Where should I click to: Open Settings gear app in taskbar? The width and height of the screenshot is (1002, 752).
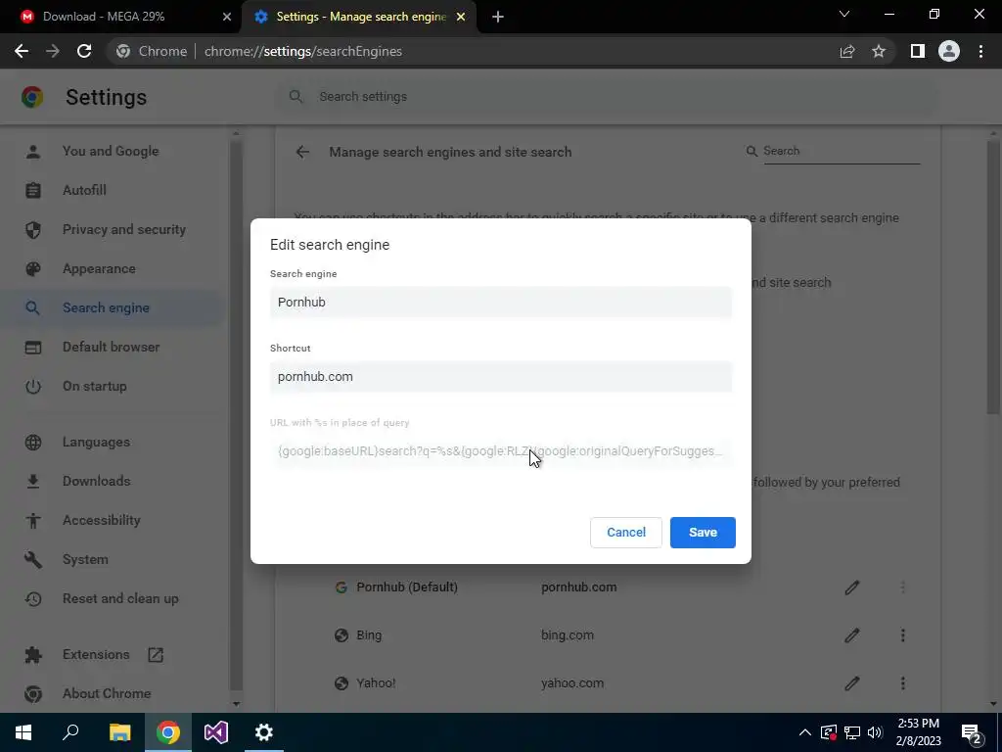pyautogui.click(x=264, y=732)
